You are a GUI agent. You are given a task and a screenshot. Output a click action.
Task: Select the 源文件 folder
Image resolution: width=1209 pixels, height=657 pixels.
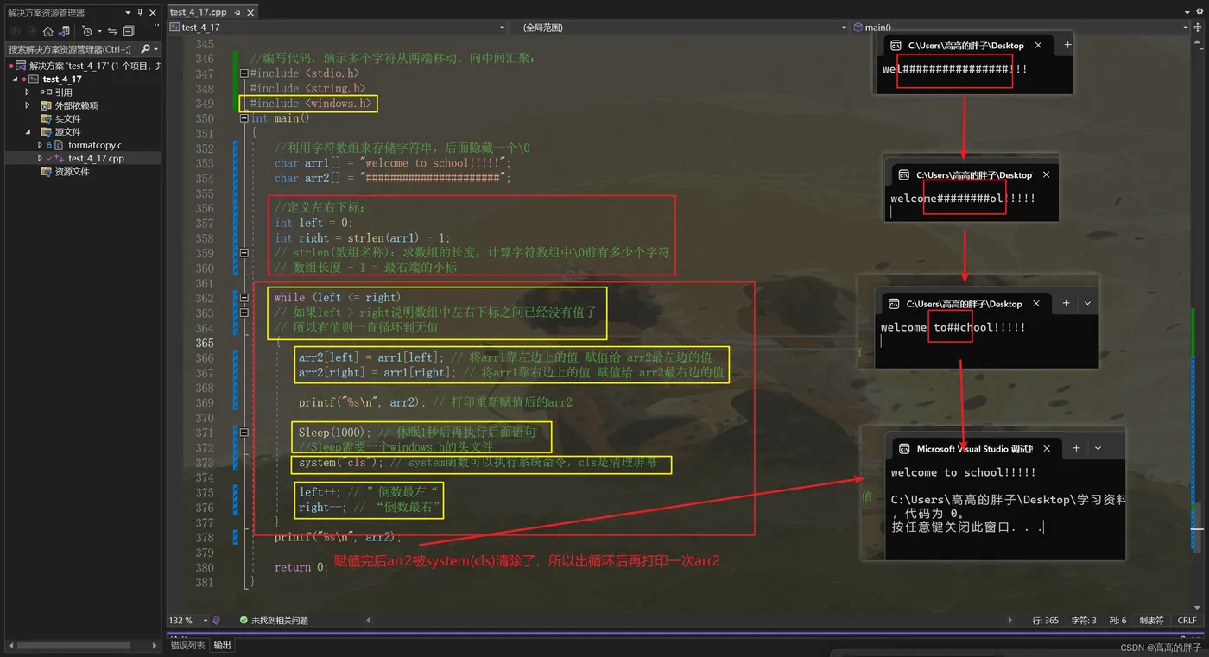(x=67, y=132)
